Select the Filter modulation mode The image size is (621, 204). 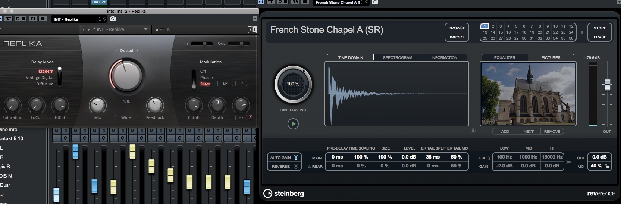205,84
